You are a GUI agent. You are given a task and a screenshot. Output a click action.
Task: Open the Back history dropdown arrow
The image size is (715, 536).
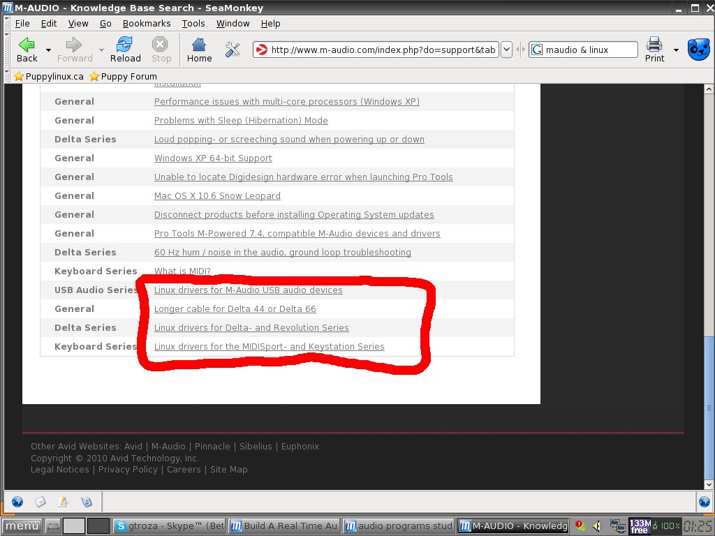tap(48, 50)
